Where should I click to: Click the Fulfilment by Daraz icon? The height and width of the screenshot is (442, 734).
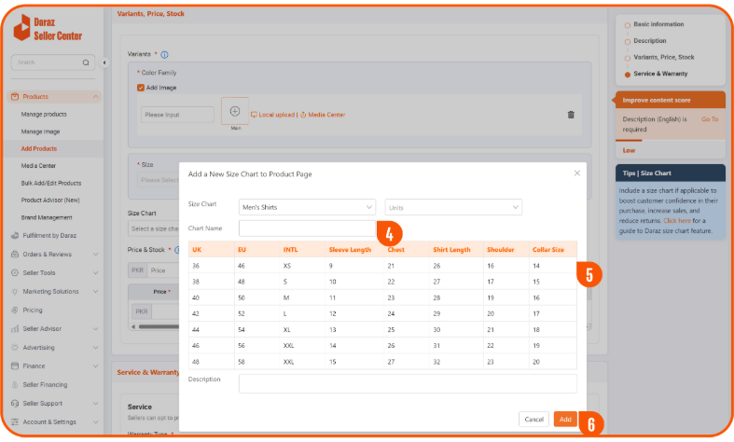point(15,238)
